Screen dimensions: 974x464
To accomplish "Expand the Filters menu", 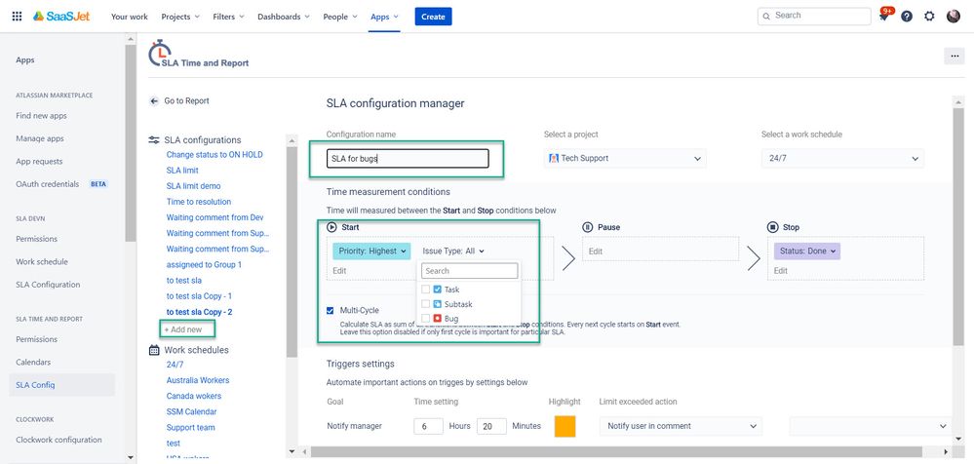I will 228,17.
